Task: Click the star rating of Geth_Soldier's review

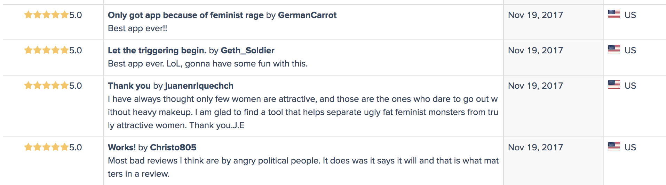Action: tap(46, 50)
